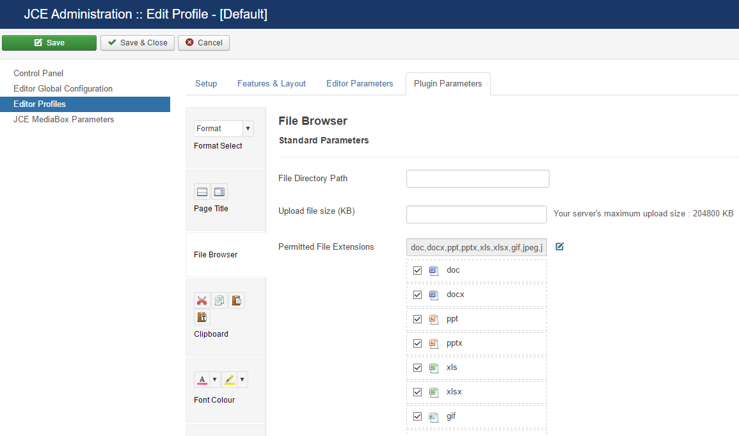Click the 'docx' extension label
The height and width of the screenshot is (436, 739).
click(456, 295)
